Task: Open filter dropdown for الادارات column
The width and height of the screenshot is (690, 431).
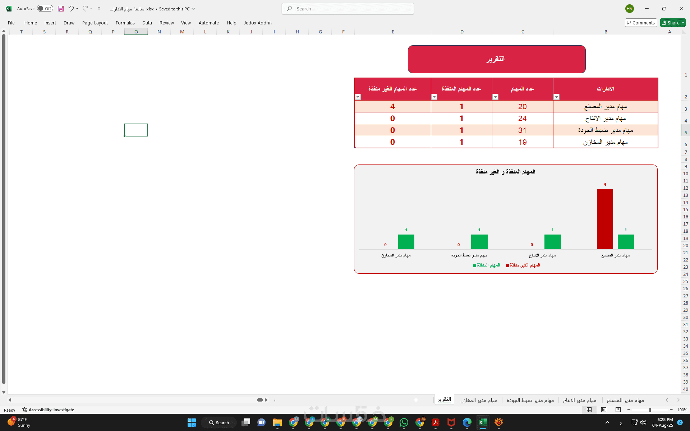Action: click(x=556, y=97)
